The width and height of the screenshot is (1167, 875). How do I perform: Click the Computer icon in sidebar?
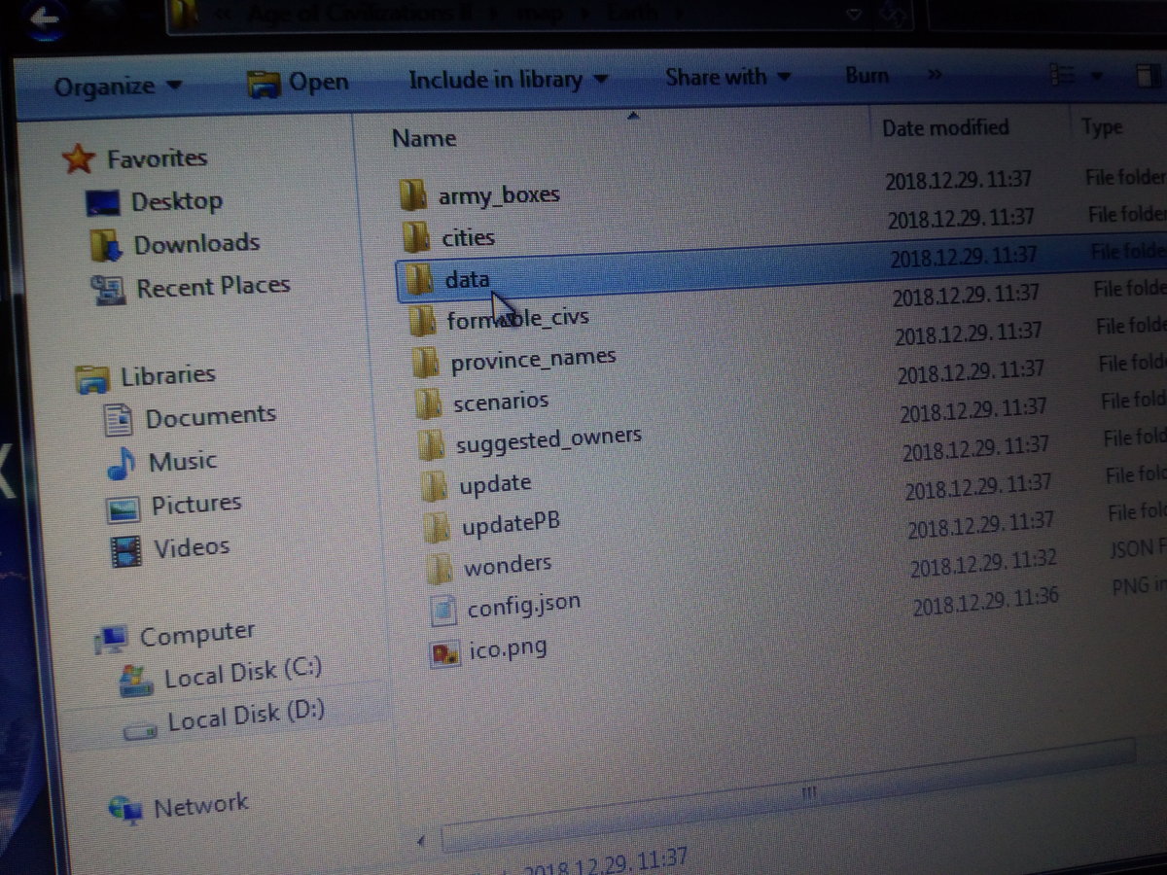coord(112,639)
